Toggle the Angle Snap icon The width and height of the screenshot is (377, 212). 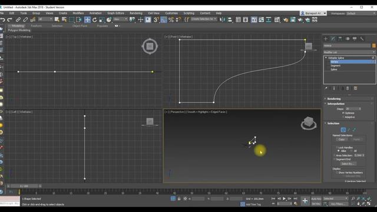164,19
